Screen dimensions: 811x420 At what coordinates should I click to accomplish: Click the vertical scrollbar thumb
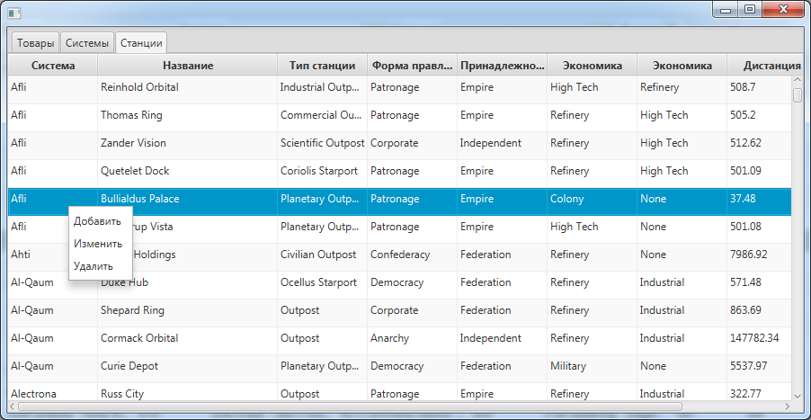point(797,95)
